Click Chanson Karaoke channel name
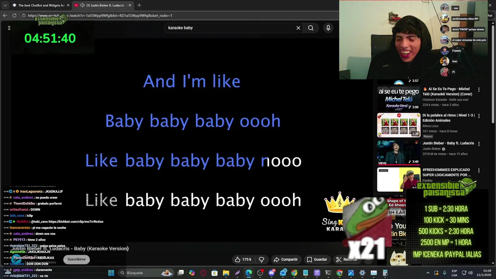 coord(445,100)
